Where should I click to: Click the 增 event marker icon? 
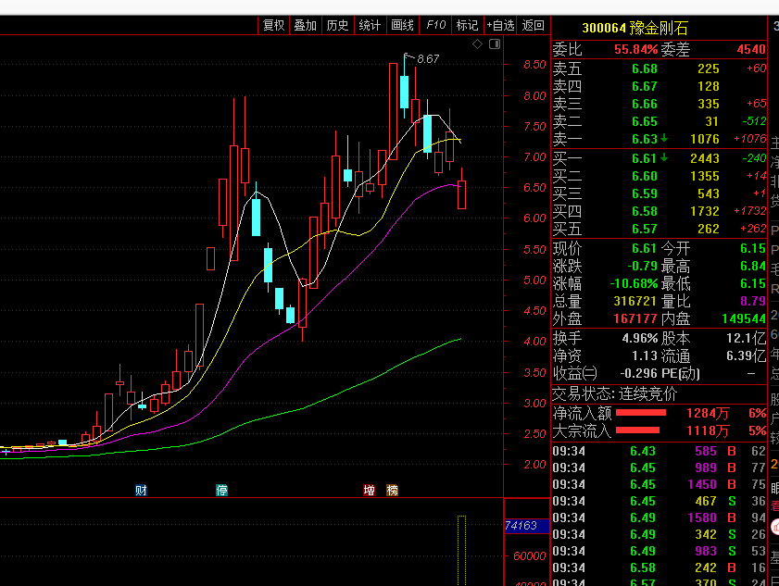(369, 490)
